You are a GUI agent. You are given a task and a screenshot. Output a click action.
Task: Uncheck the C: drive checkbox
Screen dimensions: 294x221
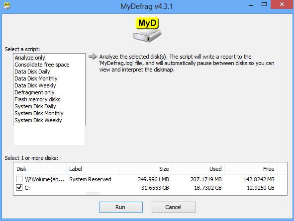coord(19,187)
